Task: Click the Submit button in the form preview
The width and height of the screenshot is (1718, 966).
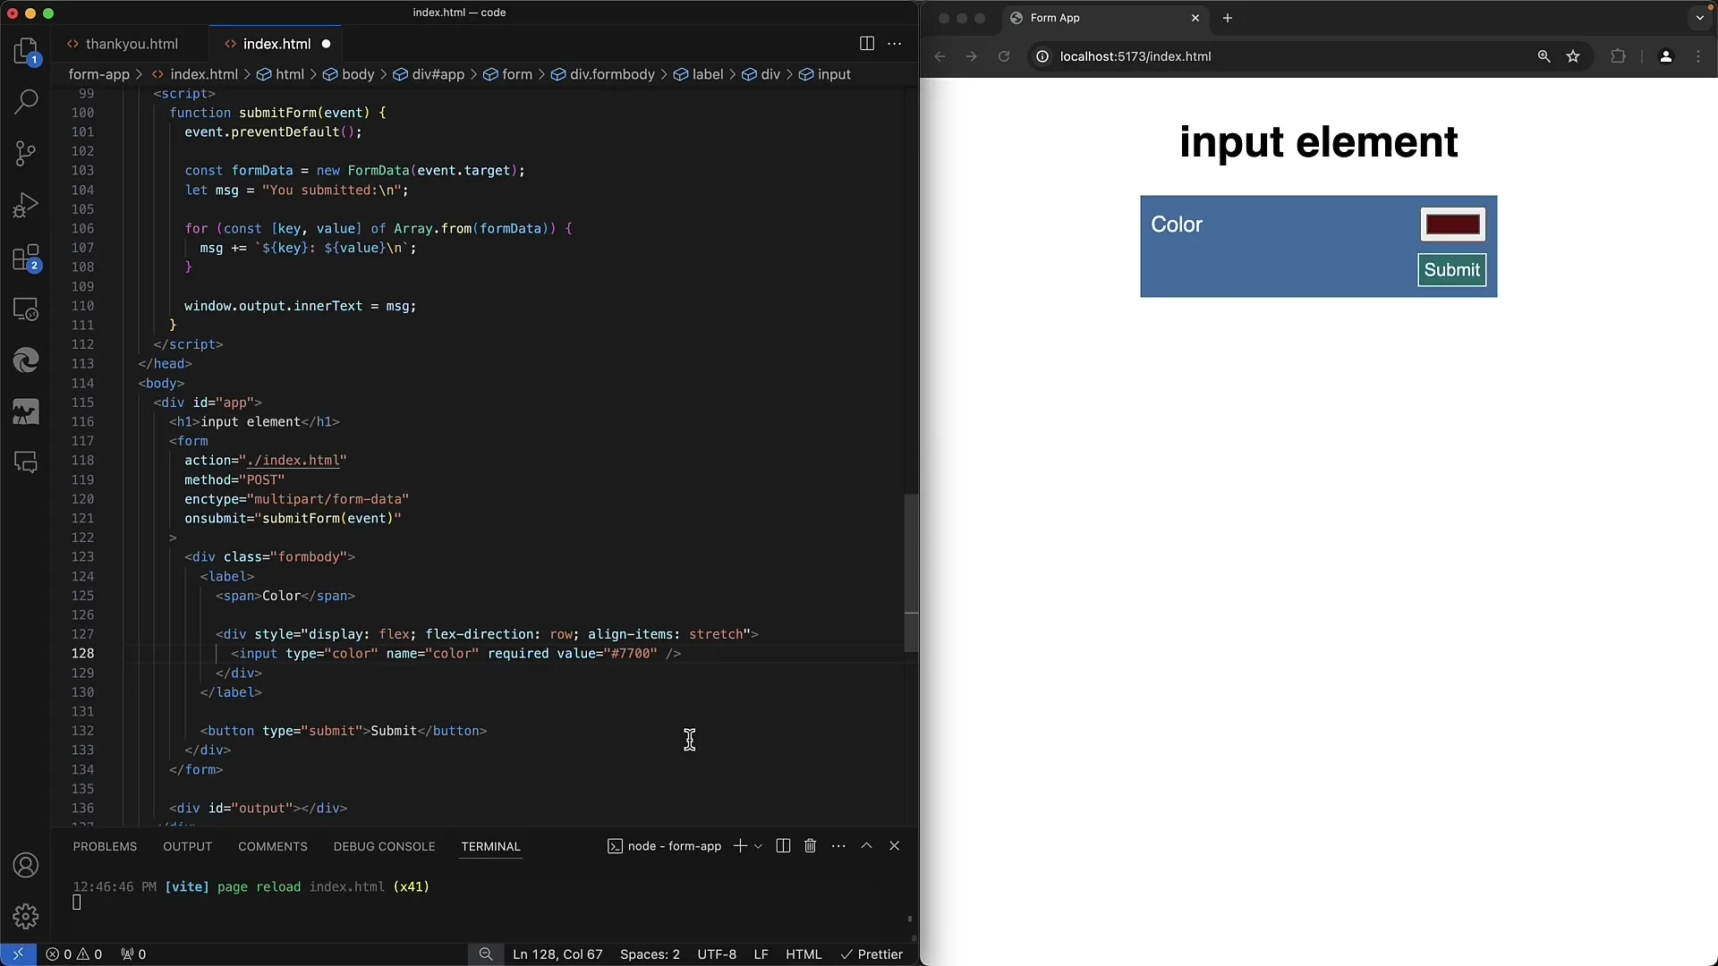Action: (1451, 269)
